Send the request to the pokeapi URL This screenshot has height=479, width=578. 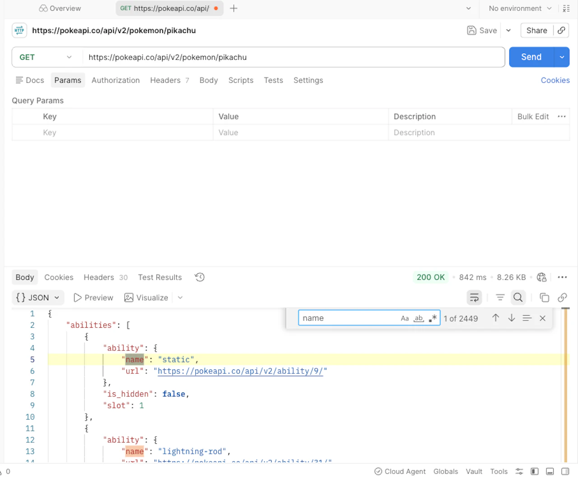point(531,57)
